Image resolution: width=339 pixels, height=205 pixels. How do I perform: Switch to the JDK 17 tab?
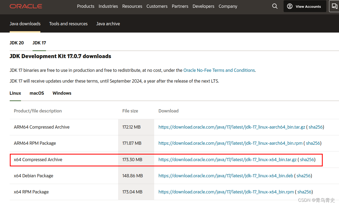pos(39,43)
